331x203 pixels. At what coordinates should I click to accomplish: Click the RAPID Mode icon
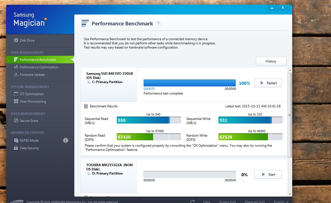click(x=16, y=140)
